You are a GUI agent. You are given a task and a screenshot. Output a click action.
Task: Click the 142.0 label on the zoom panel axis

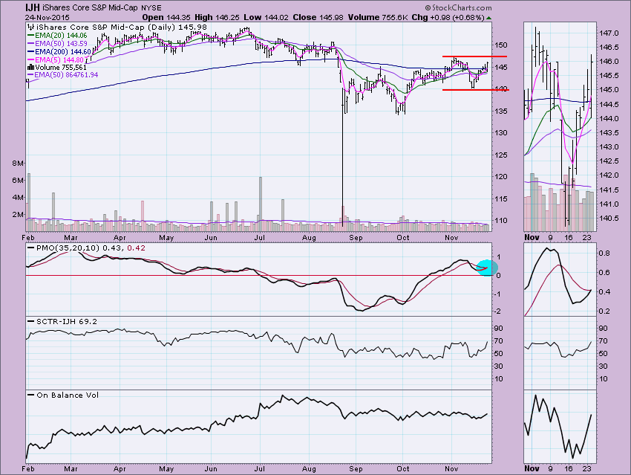608,175
